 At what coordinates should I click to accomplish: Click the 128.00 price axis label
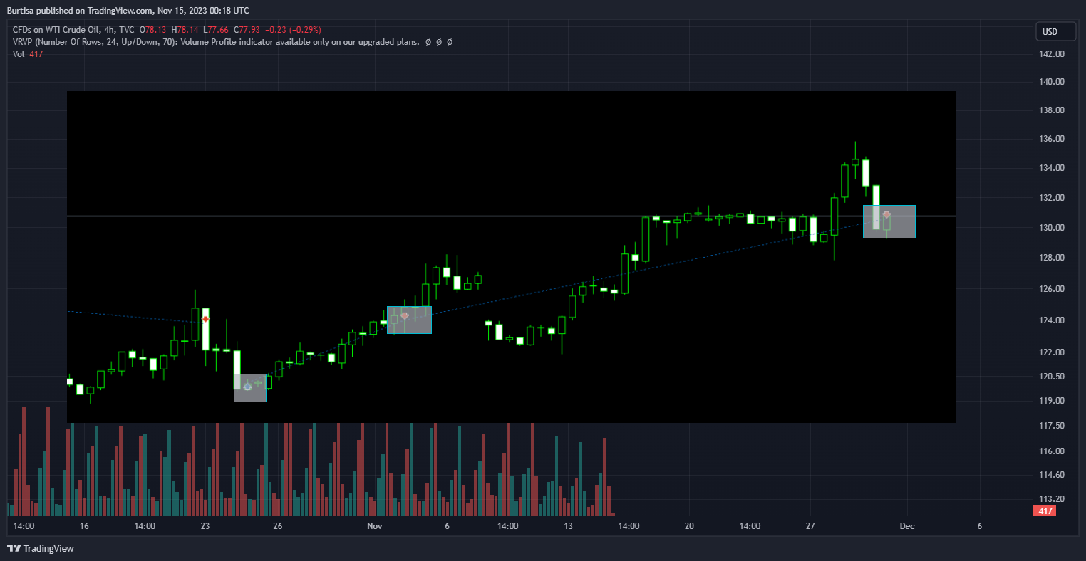(1053, 258)
